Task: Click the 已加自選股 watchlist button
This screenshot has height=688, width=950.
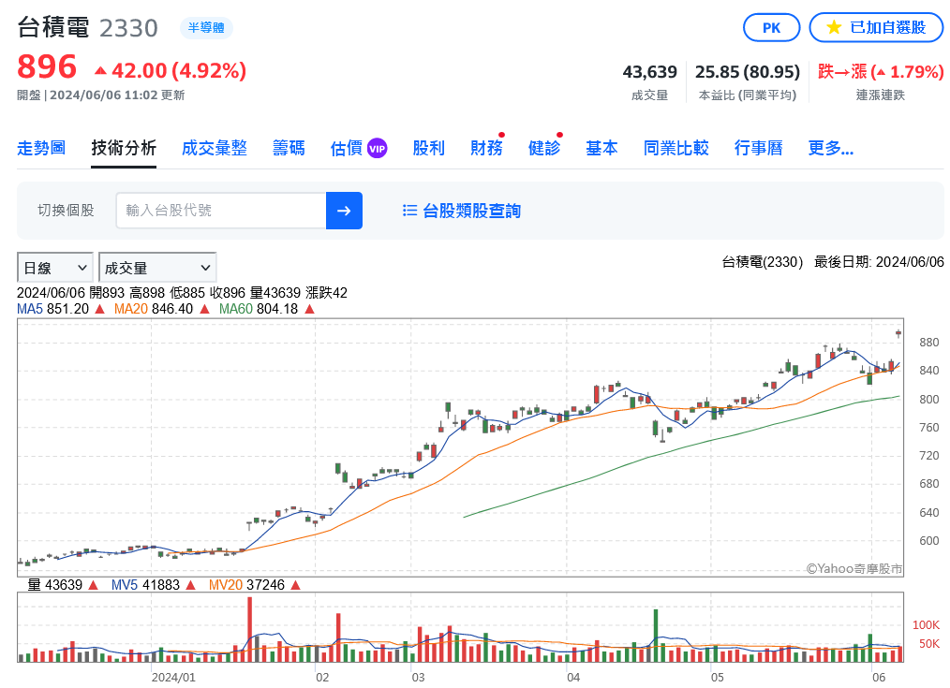Action: (876, 28)
